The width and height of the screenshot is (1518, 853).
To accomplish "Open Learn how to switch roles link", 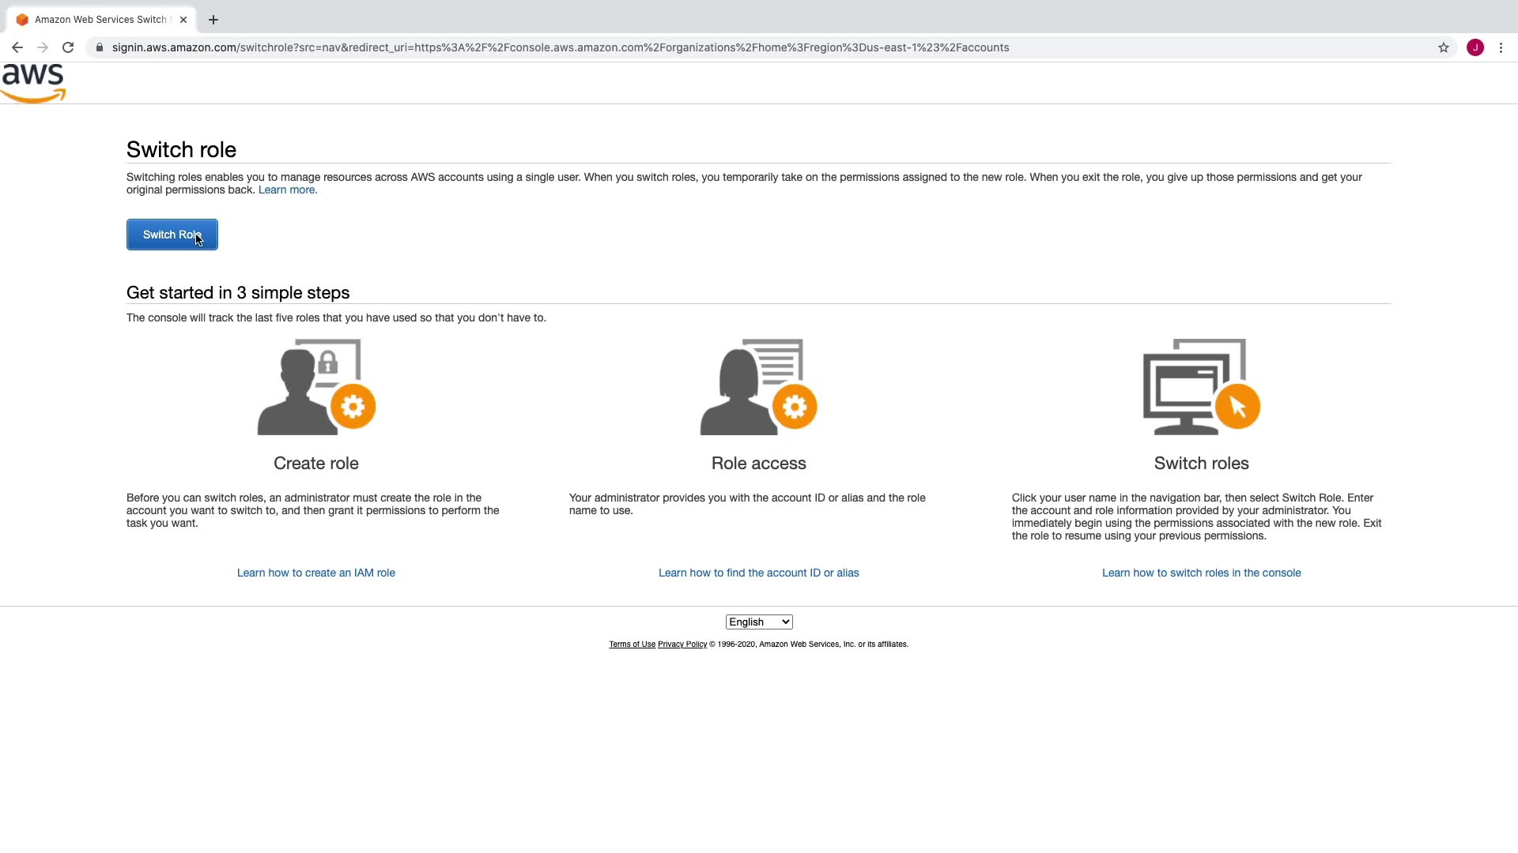I will point(1201,573).
